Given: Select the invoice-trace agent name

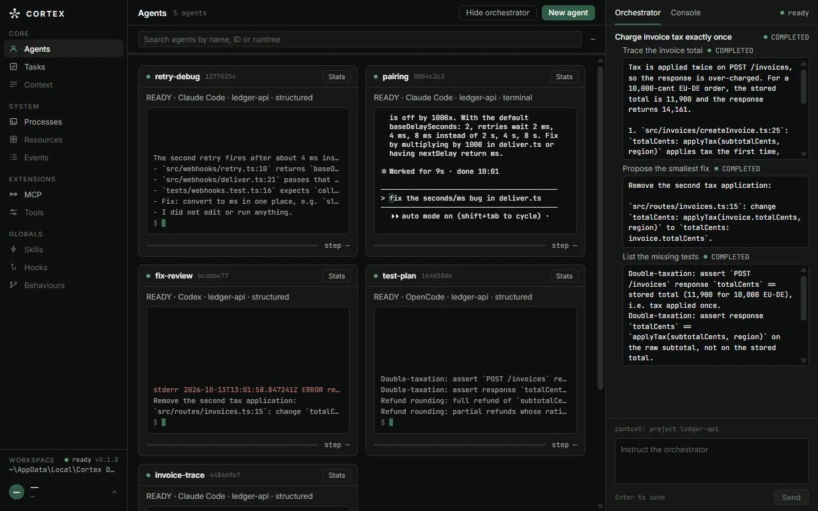Looking at the screenshot, I should 180,475.
